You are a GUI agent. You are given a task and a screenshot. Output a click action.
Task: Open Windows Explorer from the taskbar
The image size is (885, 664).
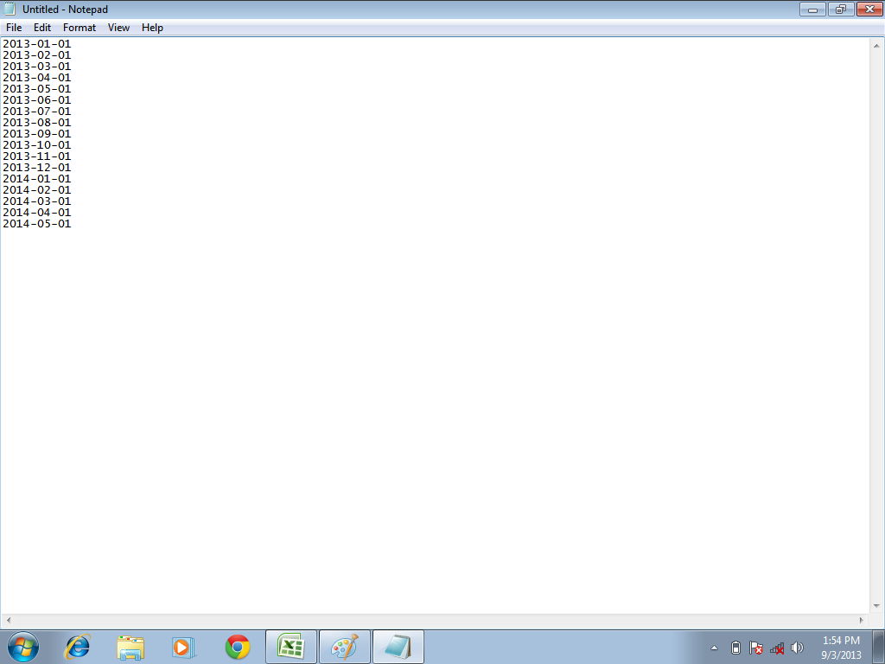(131, 647)
